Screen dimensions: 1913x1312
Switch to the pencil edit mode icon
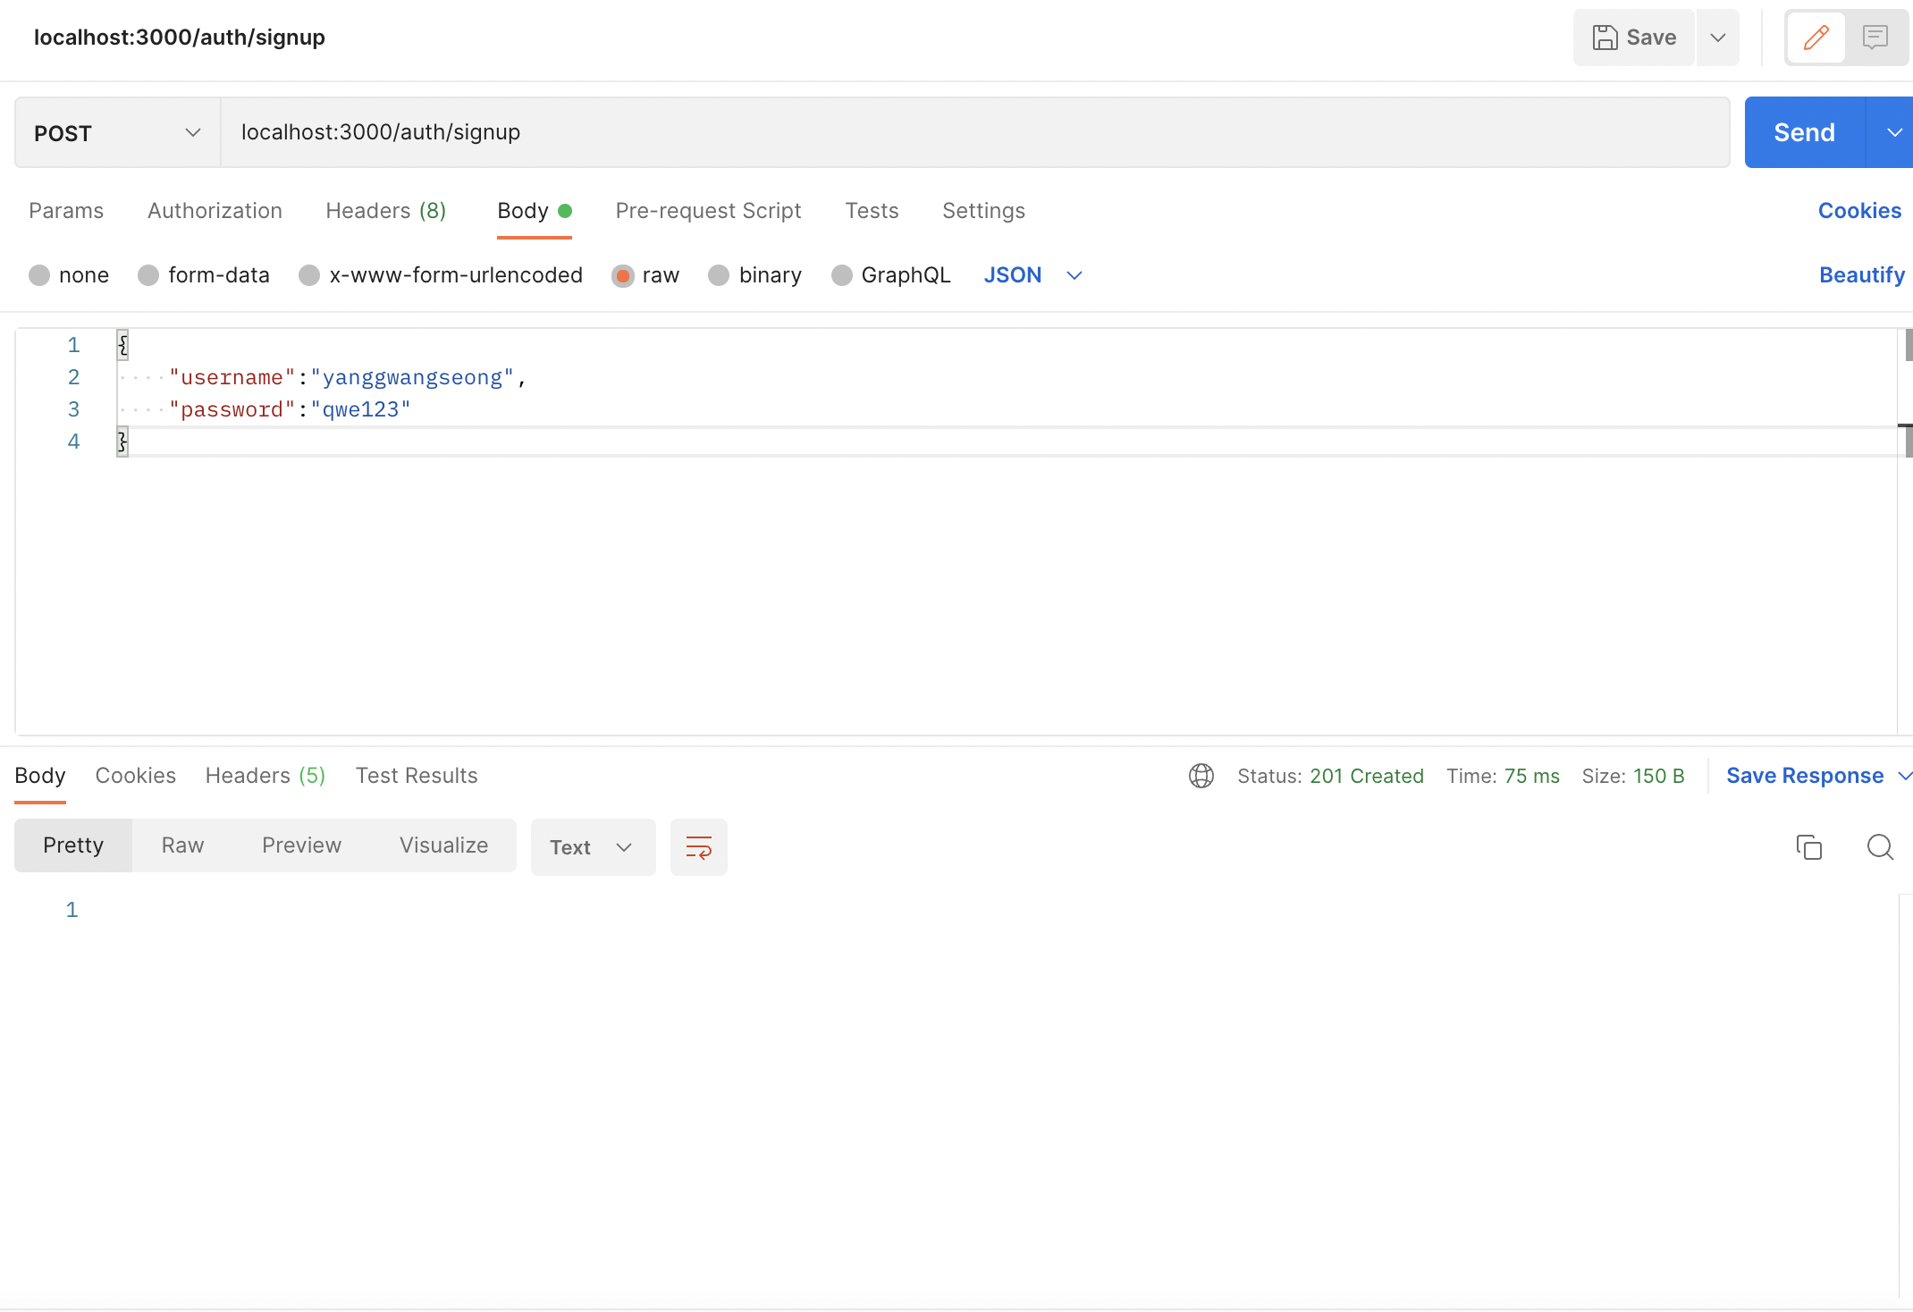[x=1816, y=38]
